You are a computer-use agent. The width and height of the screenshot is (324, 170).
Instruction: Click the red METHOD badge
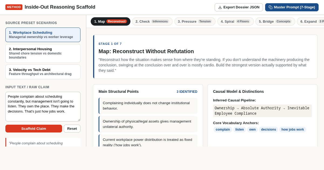point(14,7)
